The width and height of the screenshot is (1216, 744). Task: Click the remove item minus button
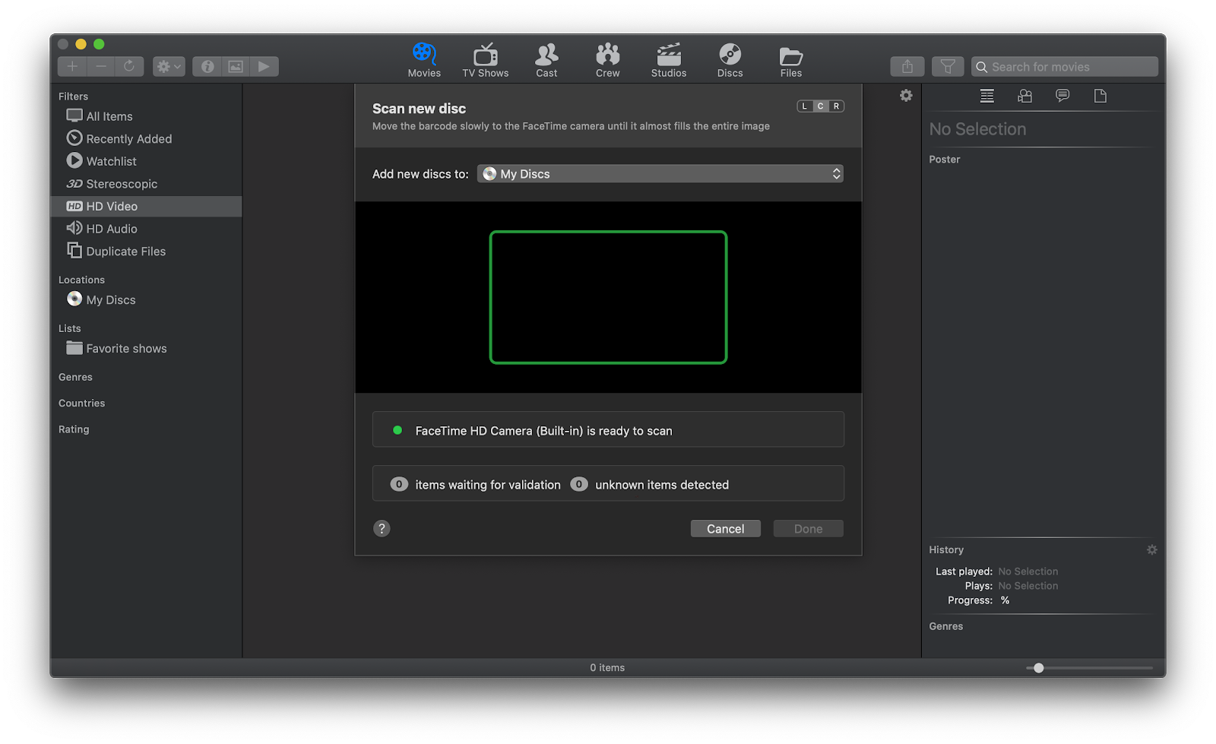[x=100, y=67]
